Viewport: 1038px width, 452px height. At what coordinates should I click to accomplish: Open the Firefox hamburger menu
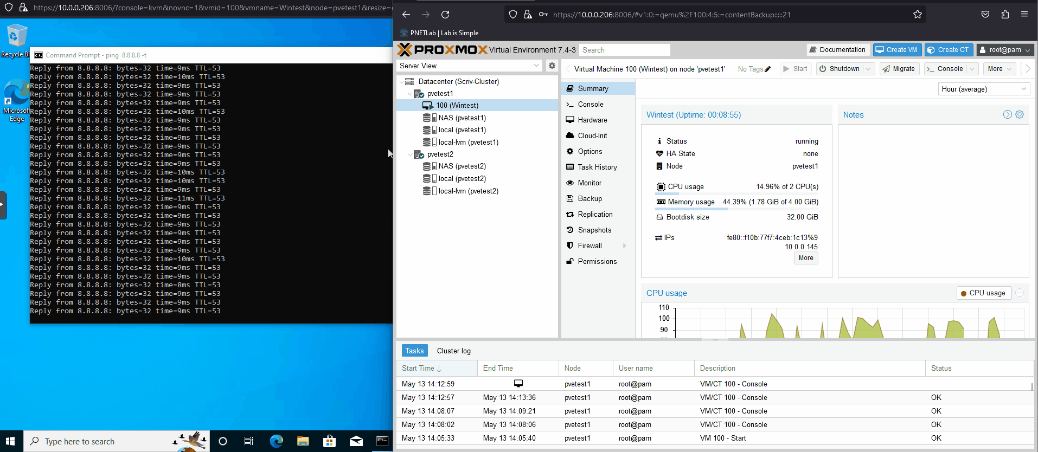[x=1024, y=15]
